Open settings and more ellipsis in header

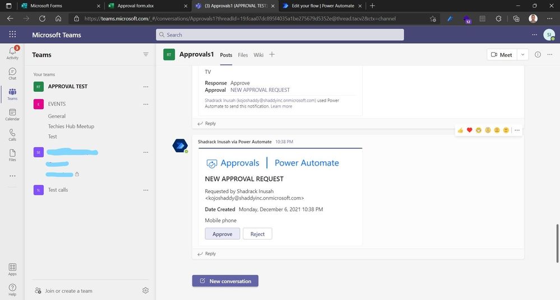pyautogui.click(x=534, y=35)
